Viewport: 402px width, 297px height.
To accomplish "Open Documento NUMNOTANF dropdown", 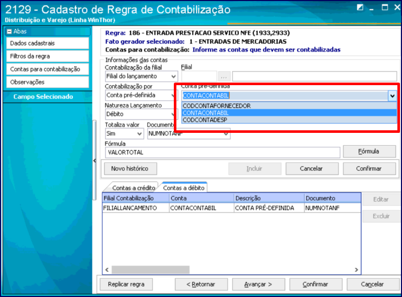I will (226, 134).
